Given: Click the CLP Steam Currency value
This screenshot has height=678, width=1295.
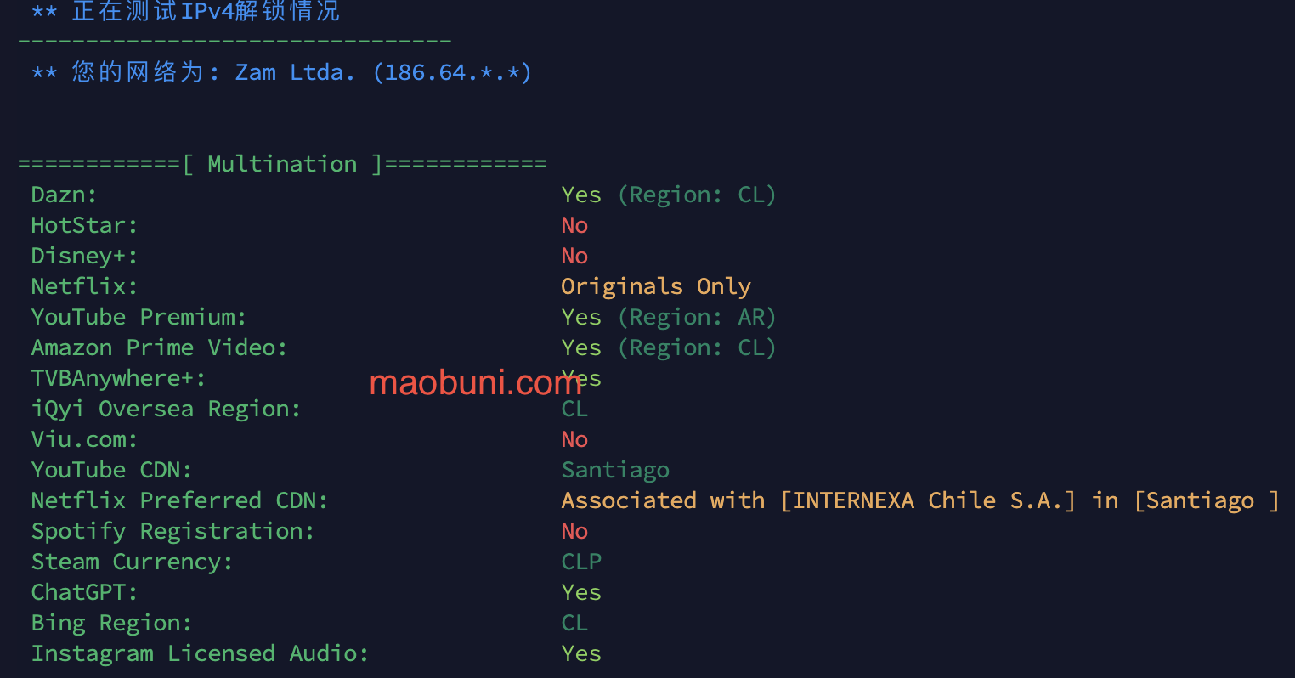Looking at the screenshot, I should click(x=581, y=562).
